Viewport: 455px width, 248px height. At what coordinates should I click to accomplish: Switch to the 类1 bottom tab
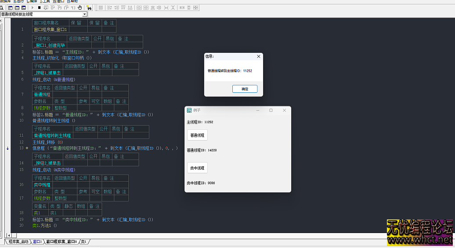click(83, 241)
